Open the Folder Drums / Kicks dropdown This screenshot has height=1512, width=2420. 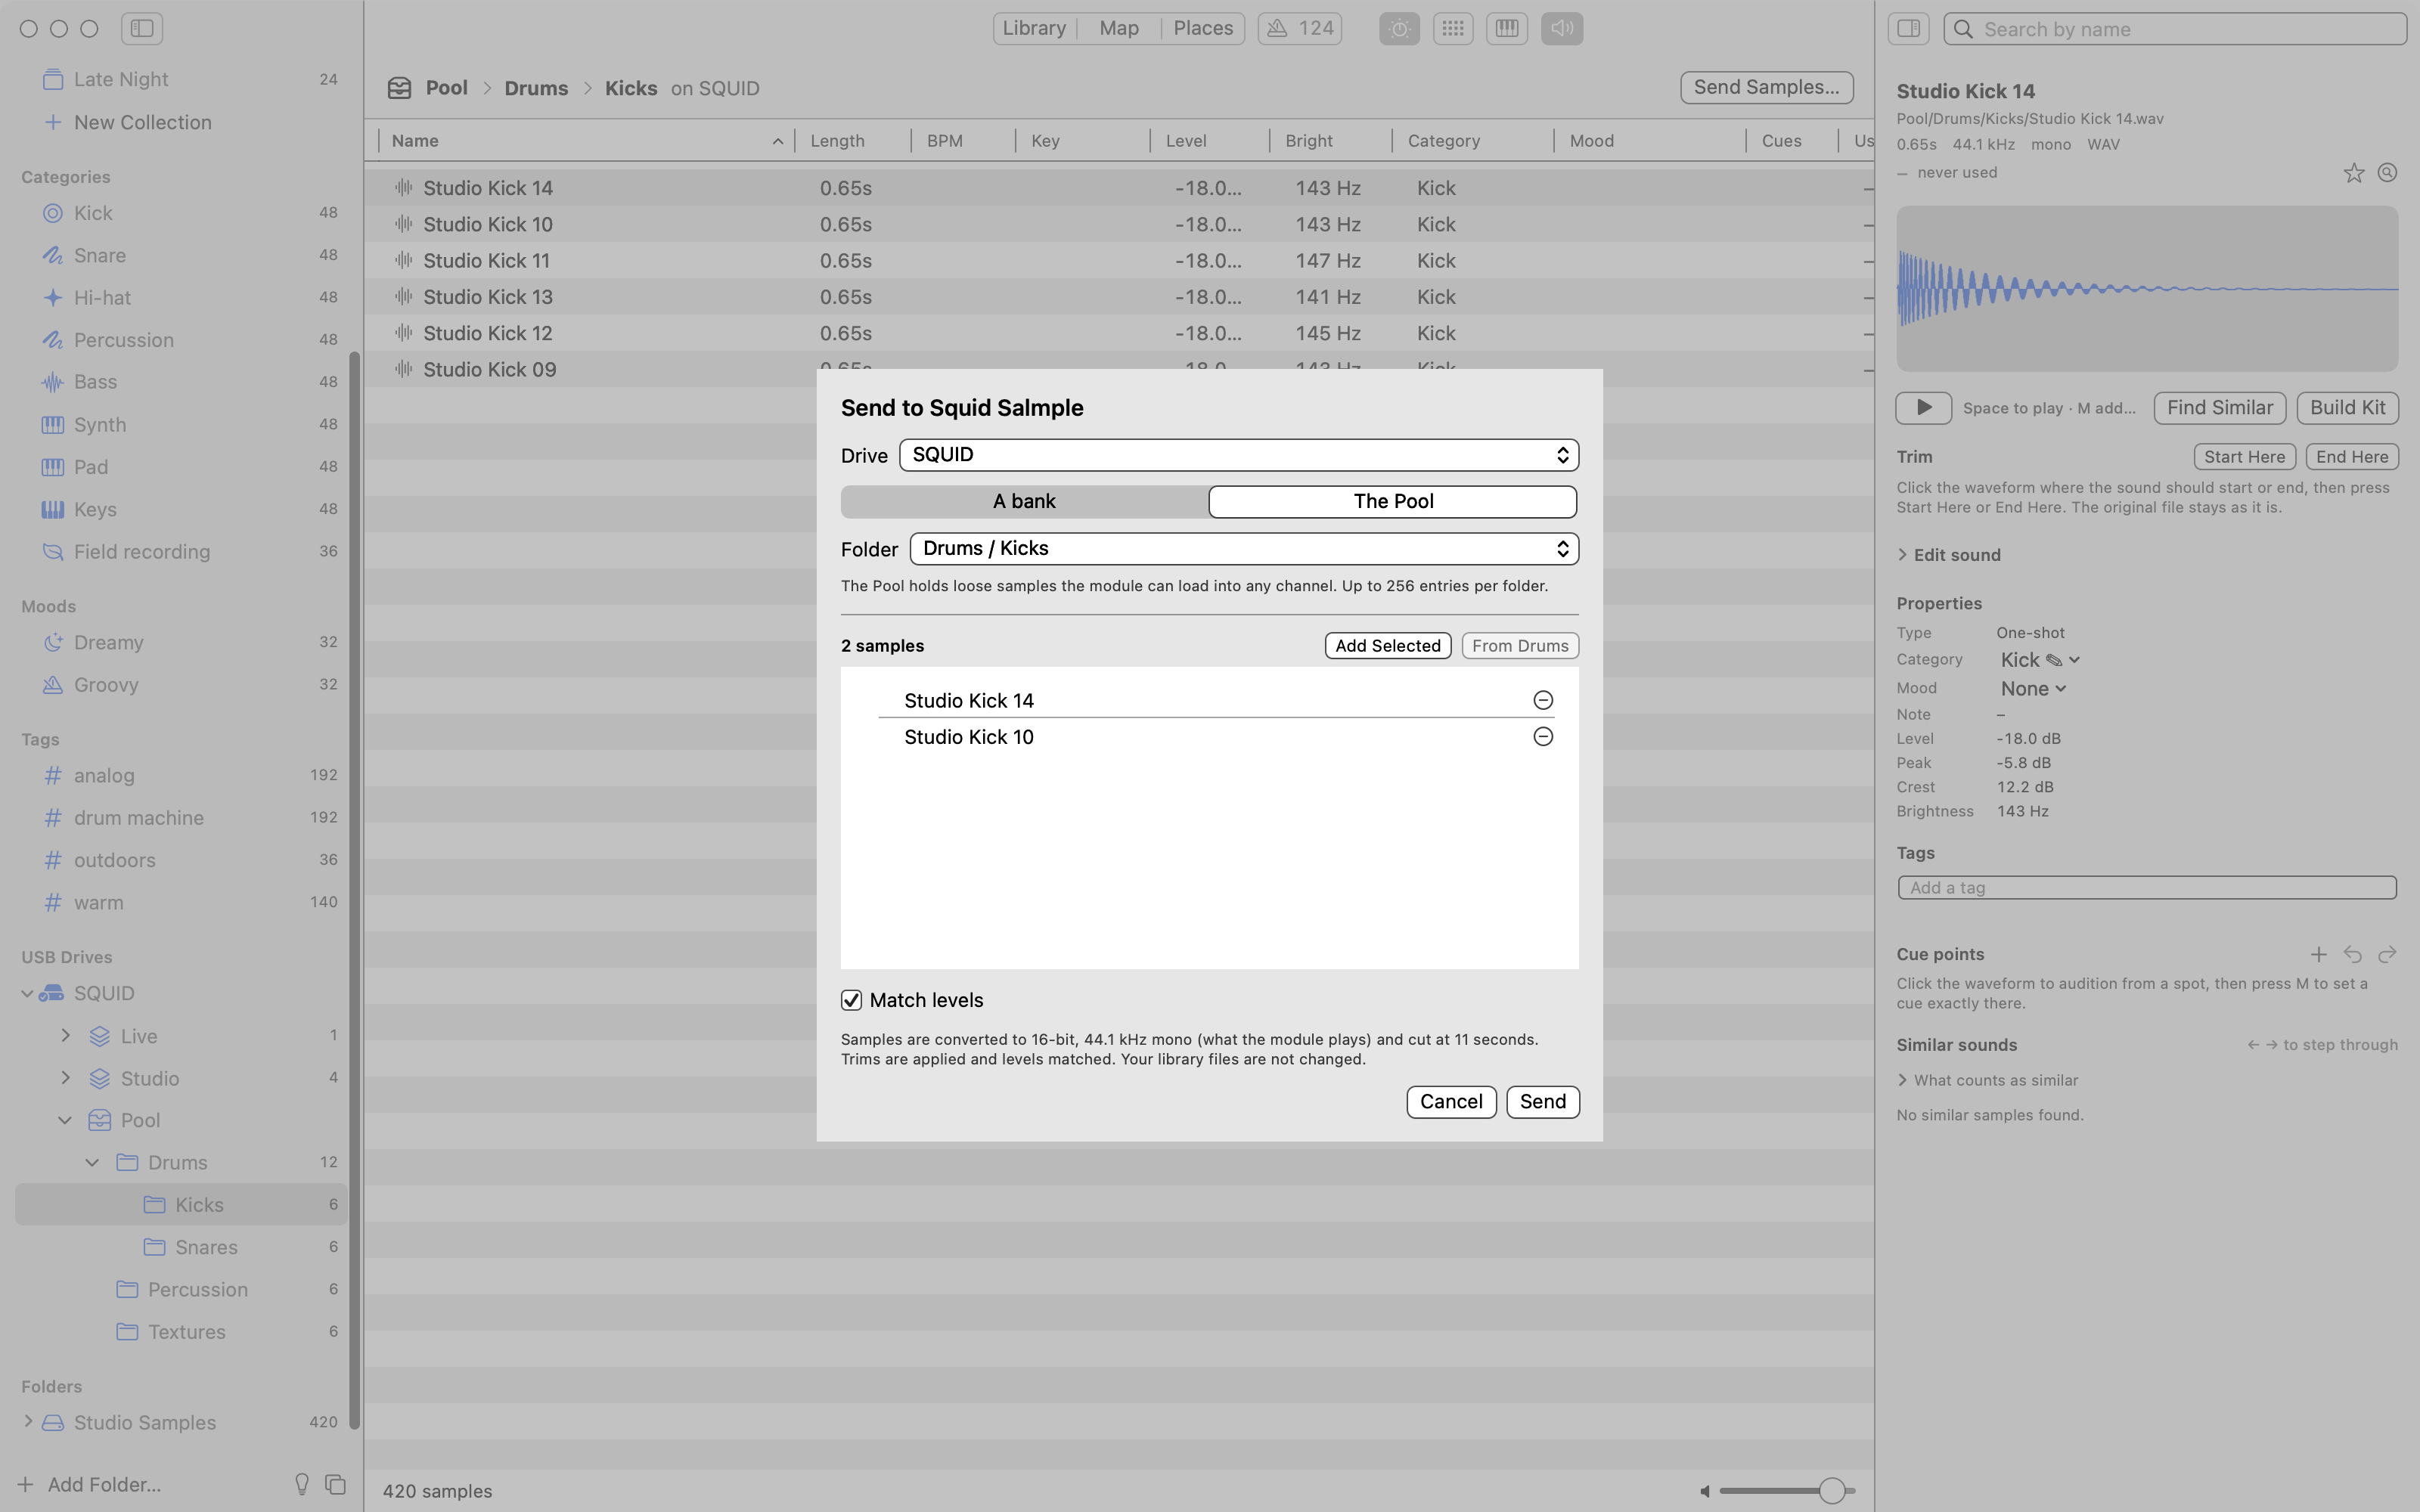(1244, 549)
